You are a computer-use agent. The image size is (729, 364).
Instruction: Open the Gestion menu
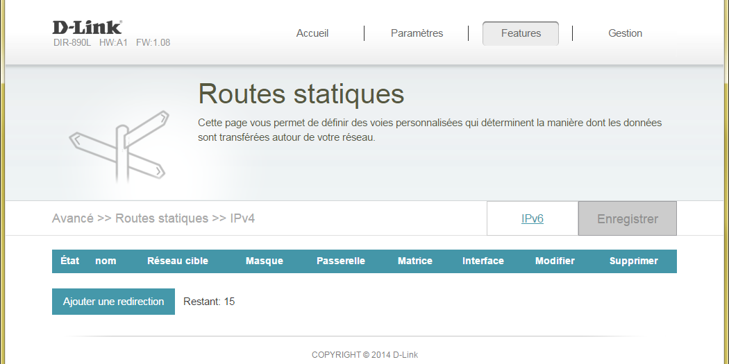[x=625, y=33]
